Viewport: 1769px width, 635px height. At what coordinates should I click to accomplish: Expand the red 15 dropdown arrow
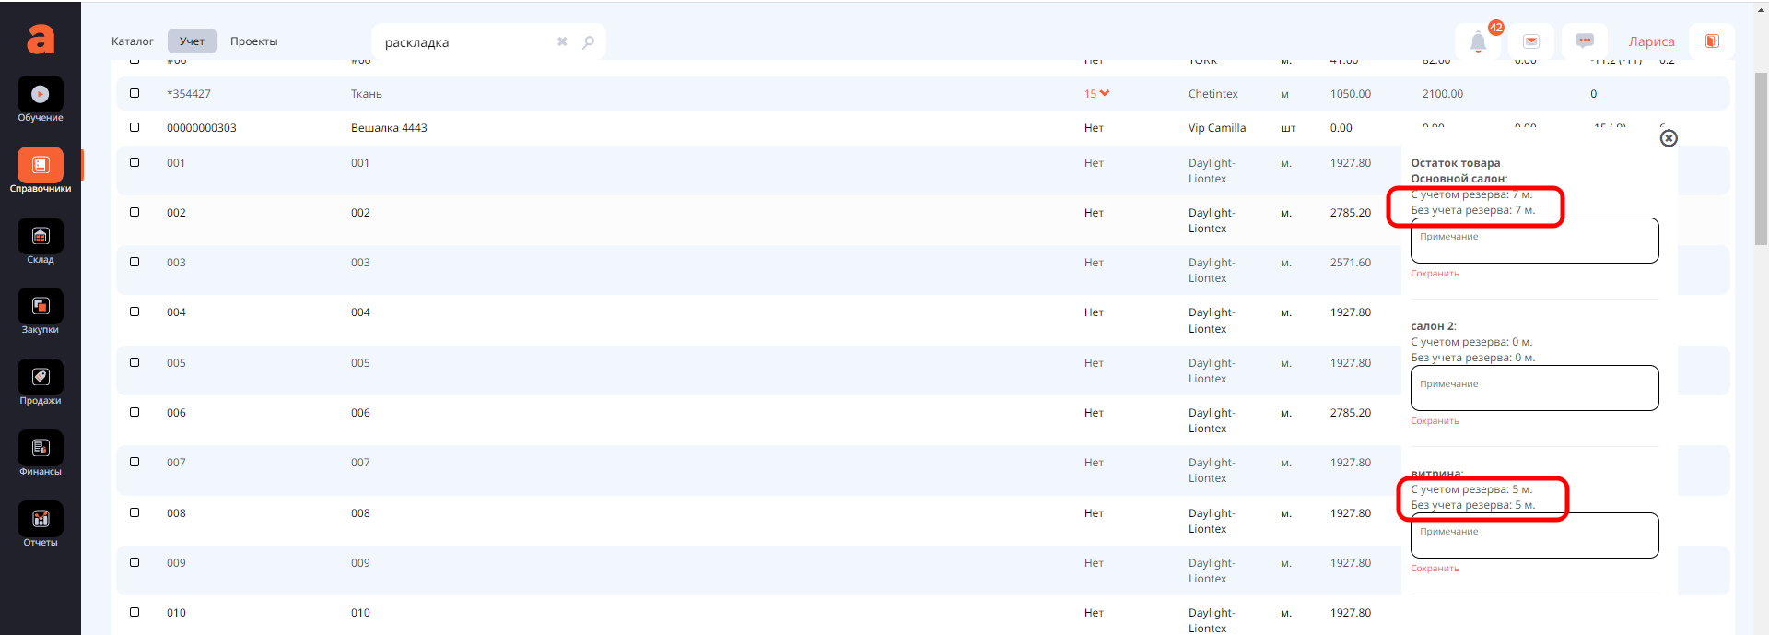tap(1105, 93)
